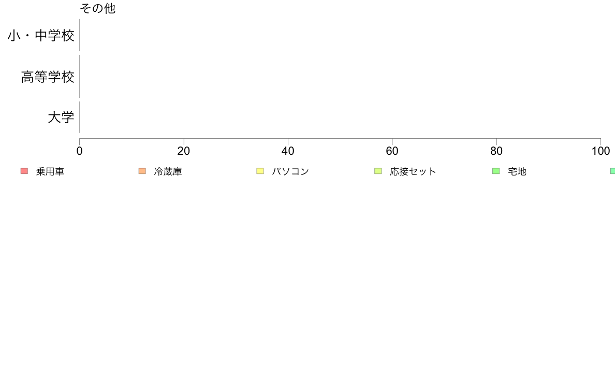Click the orange 冷蔵庫 legend swatch
The height and width of the screenshot is (381, 615).
(x=142, y=171)
